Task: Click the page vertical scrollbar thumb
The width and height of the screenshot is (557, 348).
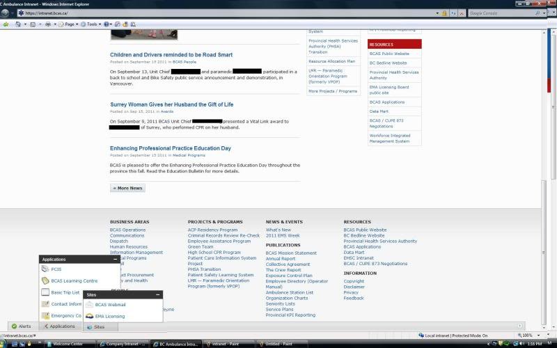Action: point(544,252)
